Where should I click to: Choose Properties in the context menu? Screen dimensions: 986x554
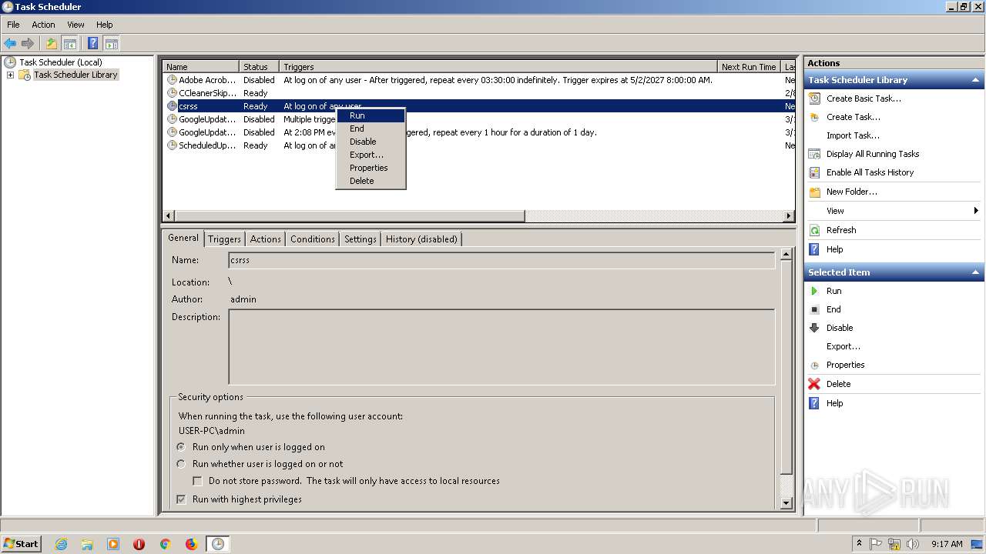371,168
